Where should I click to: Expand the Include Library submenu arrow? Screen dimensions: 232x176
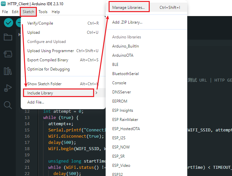[x=96, y=93]
